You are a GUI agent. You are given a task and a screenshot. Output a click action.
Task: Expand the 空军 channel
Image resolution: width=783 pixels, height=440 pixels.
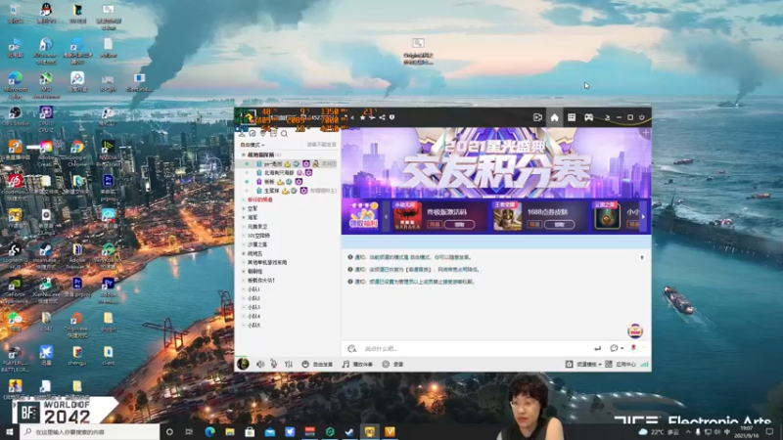tap(244, 208)
